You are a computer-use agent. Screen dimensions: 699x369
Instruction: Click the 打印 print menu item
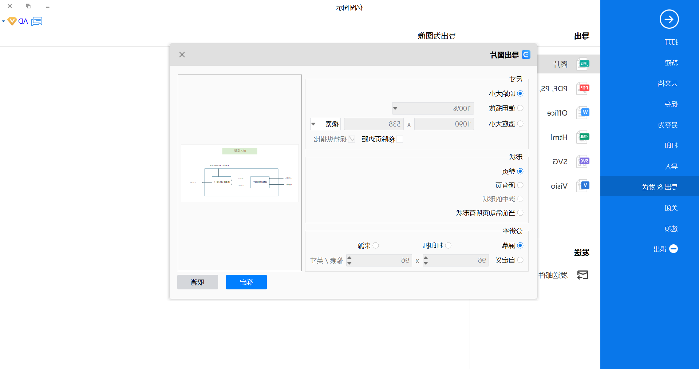(x=671, y=145)
